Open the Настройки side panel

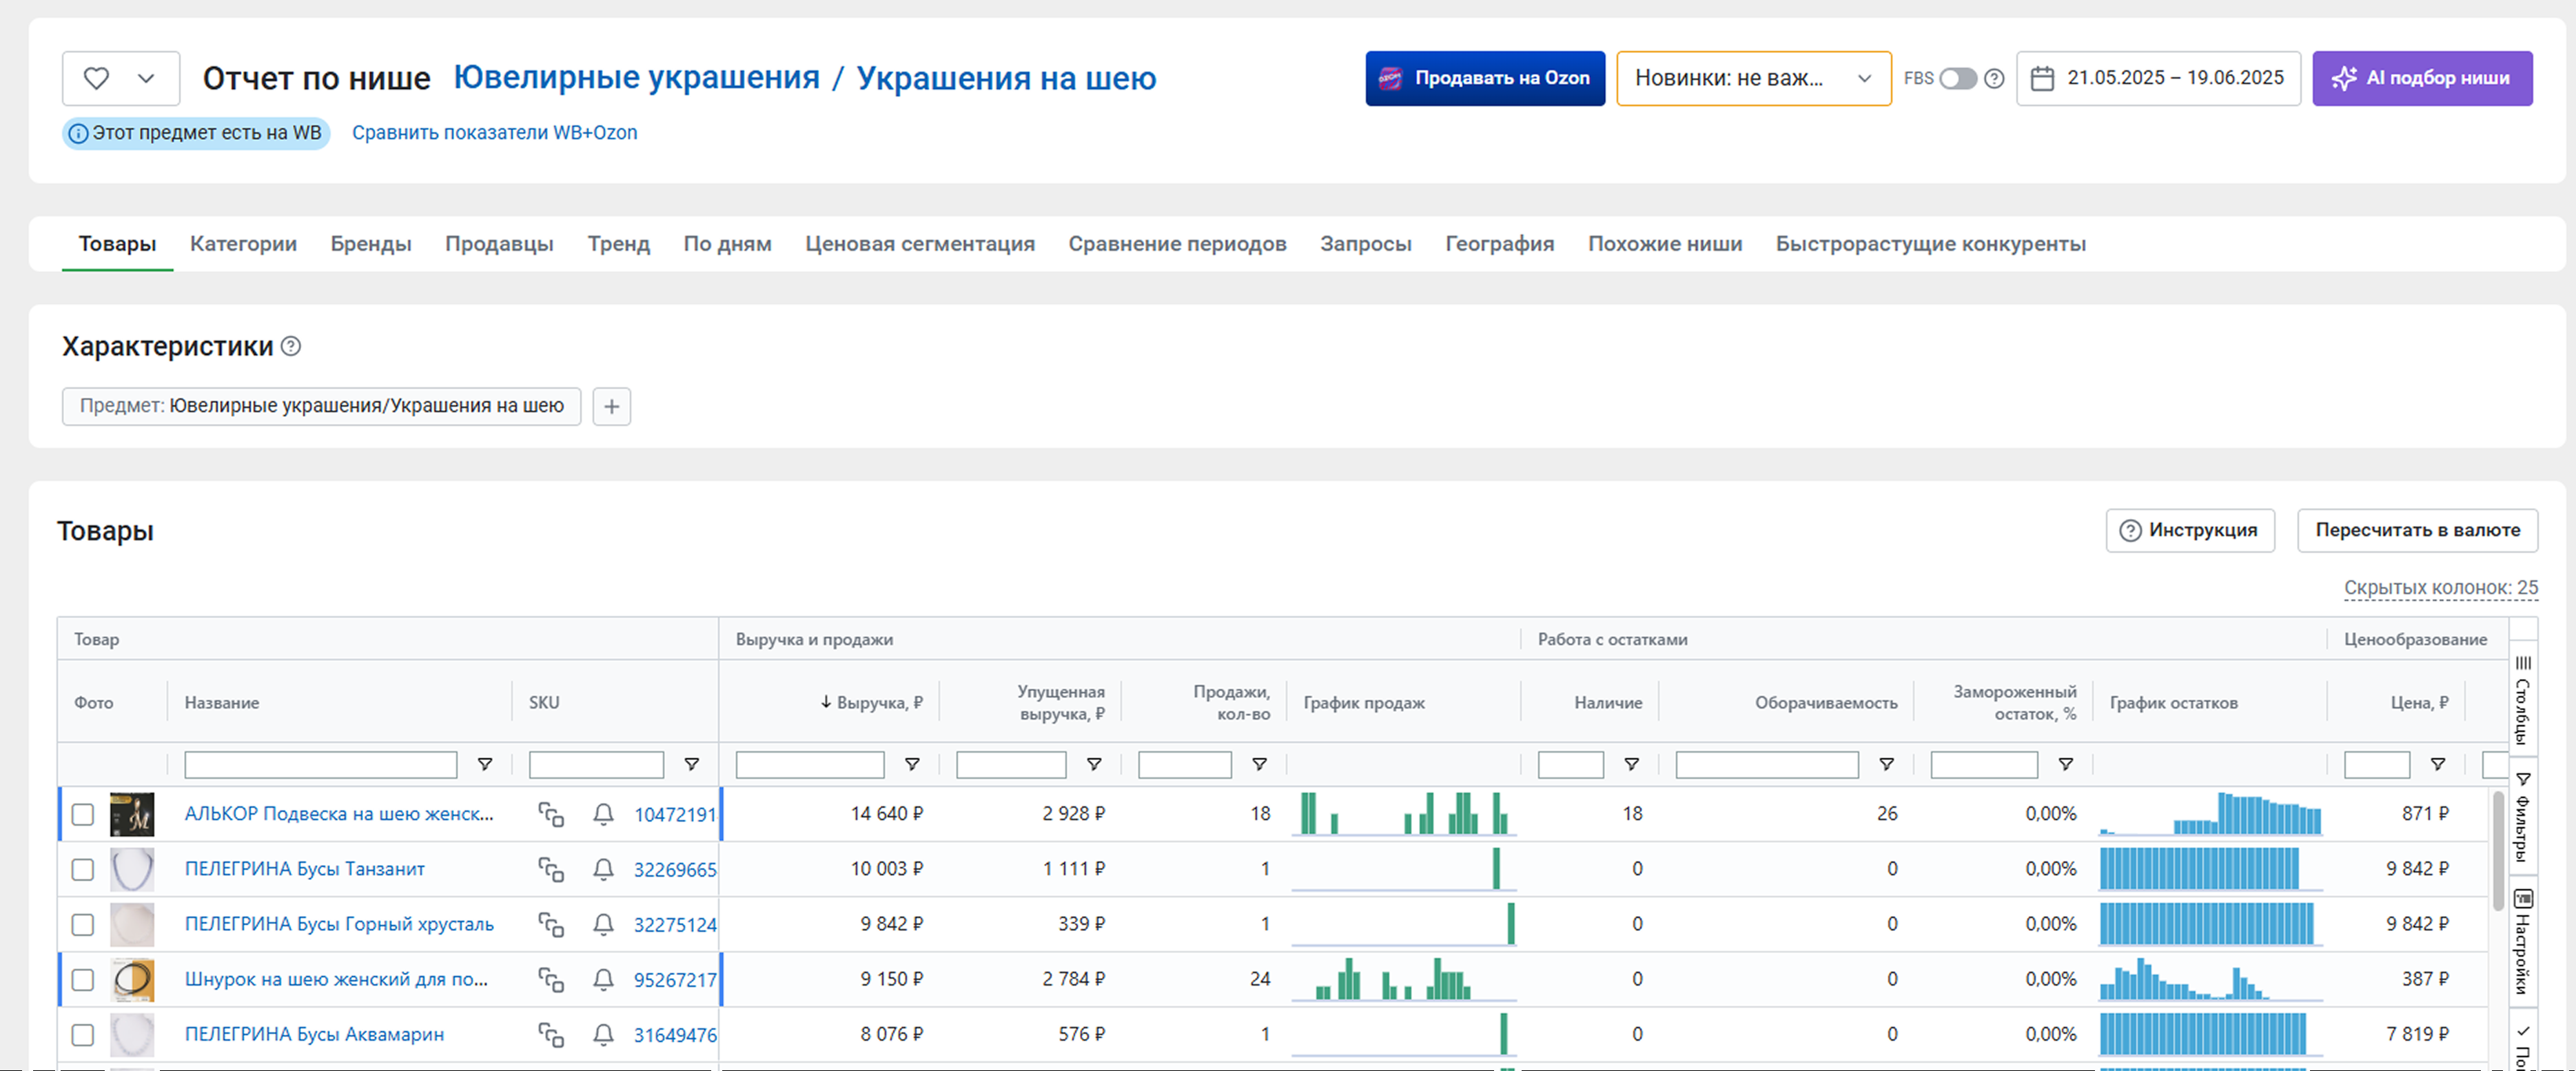click(x=2523, y=942)
